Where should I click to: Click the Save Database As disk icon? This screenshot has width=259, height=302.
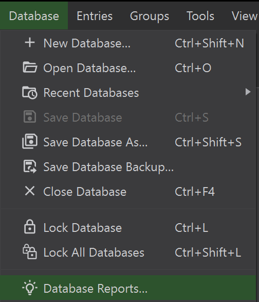[x=30, y=141]
